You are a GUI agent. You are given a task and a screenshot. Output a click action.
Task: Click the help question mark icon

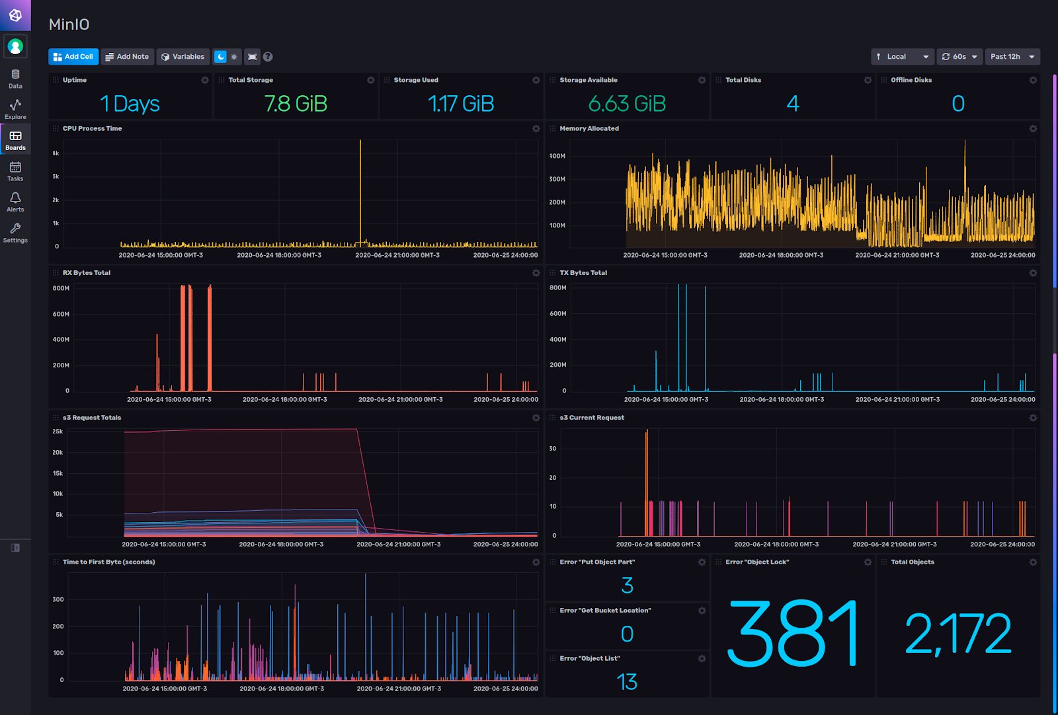(x=268, y=57)
